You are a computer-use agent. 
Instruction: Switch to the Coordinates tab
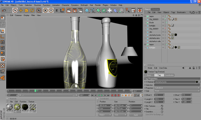169,75
